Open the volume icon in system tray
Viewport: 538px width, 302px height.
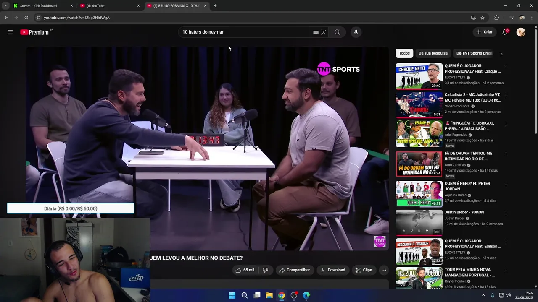pyautogui.click(x=508, y=295)
